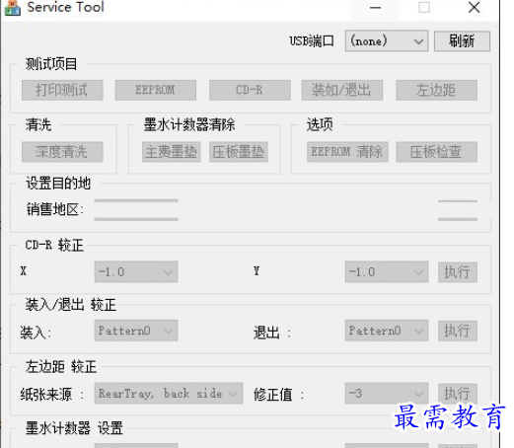Click 执行 for 装入/退出 较正
The width and height of the screenshot is (514, 448).
[458, 331]
